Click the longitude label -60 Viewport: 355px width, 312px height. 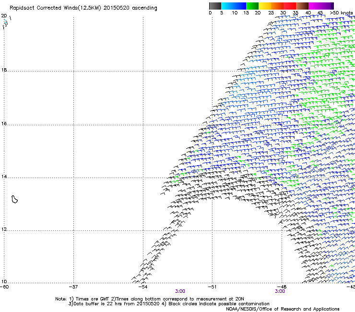[4, 287]
